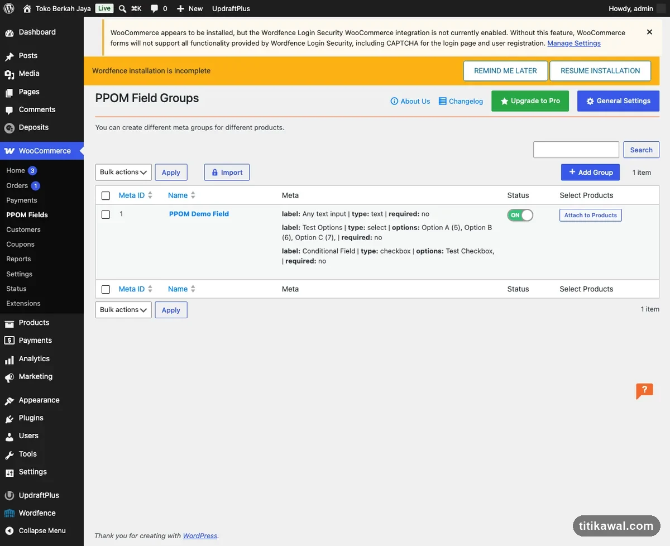This screenshot has width=670, height=546.
Task: Click the home icon beside Toko Berkah Jaya
Action: 27,8
